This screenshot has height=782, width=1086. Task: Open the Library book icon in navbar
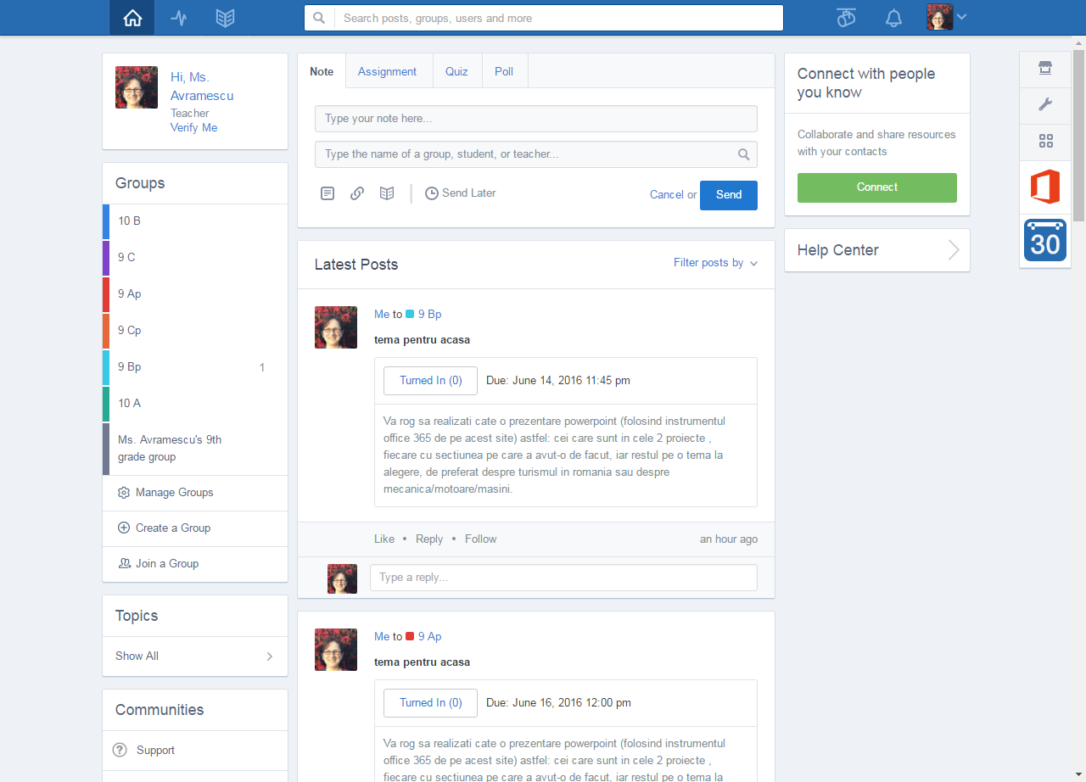click(x=225, y=18)
